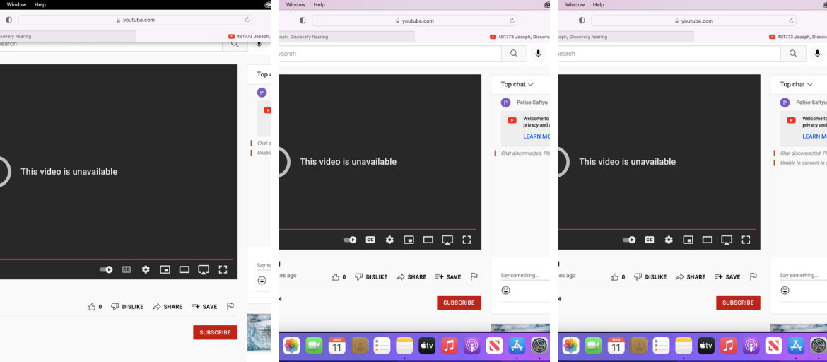Toggle theater mode on the player
The image size is (827, 362).
428,240
